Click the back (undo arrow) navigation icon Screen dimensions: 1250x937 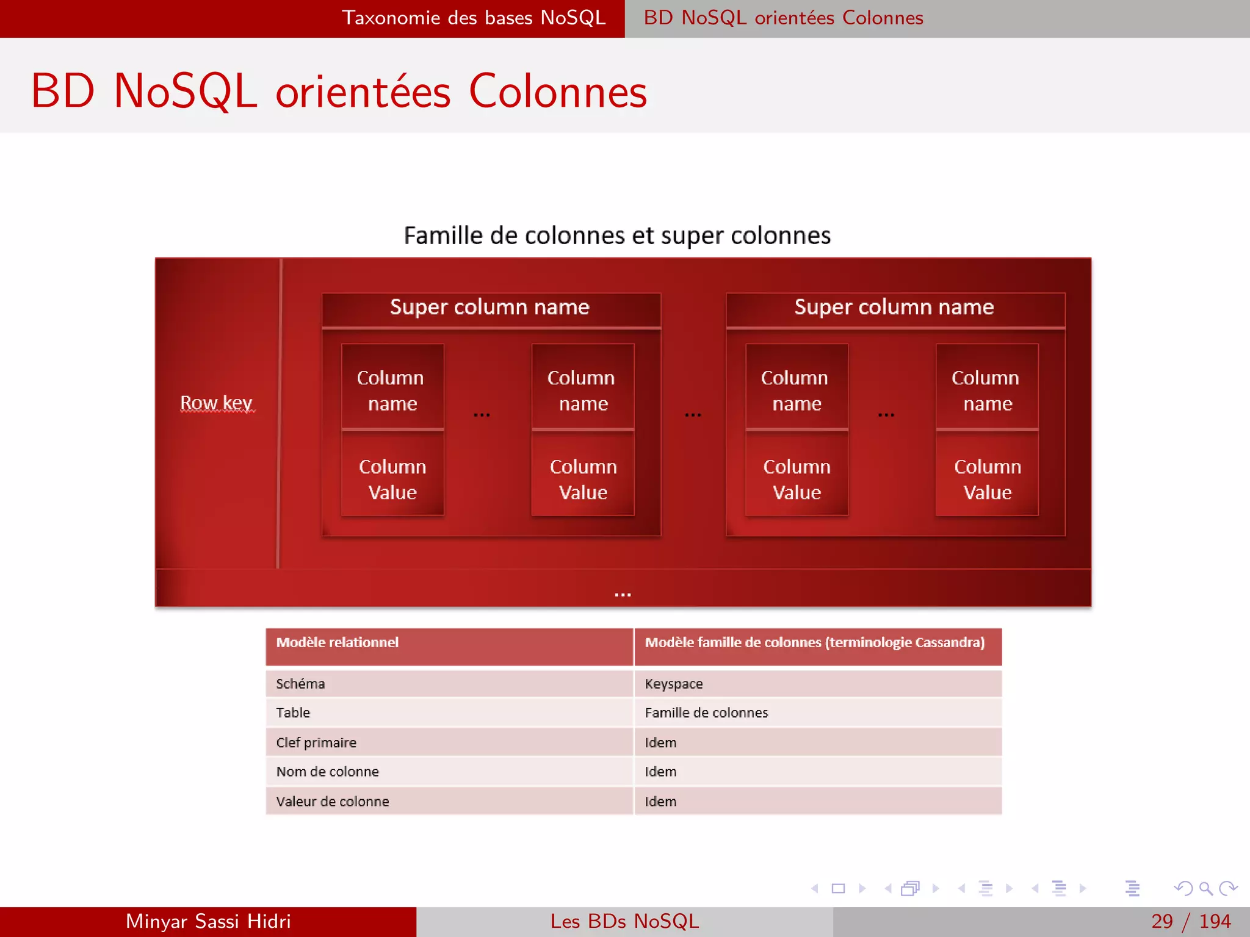(x=1183, y=889)
